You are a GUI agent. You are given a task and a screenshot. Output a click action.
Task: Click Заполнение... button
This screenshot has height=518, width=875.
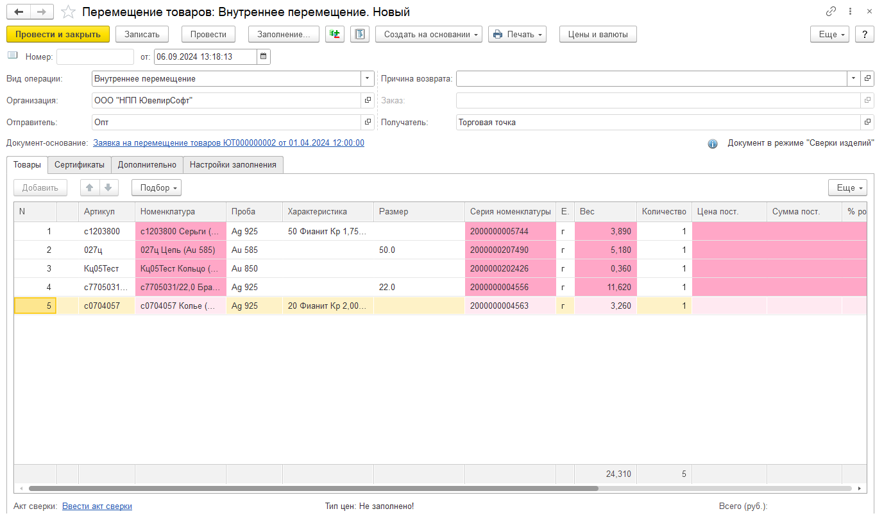click(284, 34)
